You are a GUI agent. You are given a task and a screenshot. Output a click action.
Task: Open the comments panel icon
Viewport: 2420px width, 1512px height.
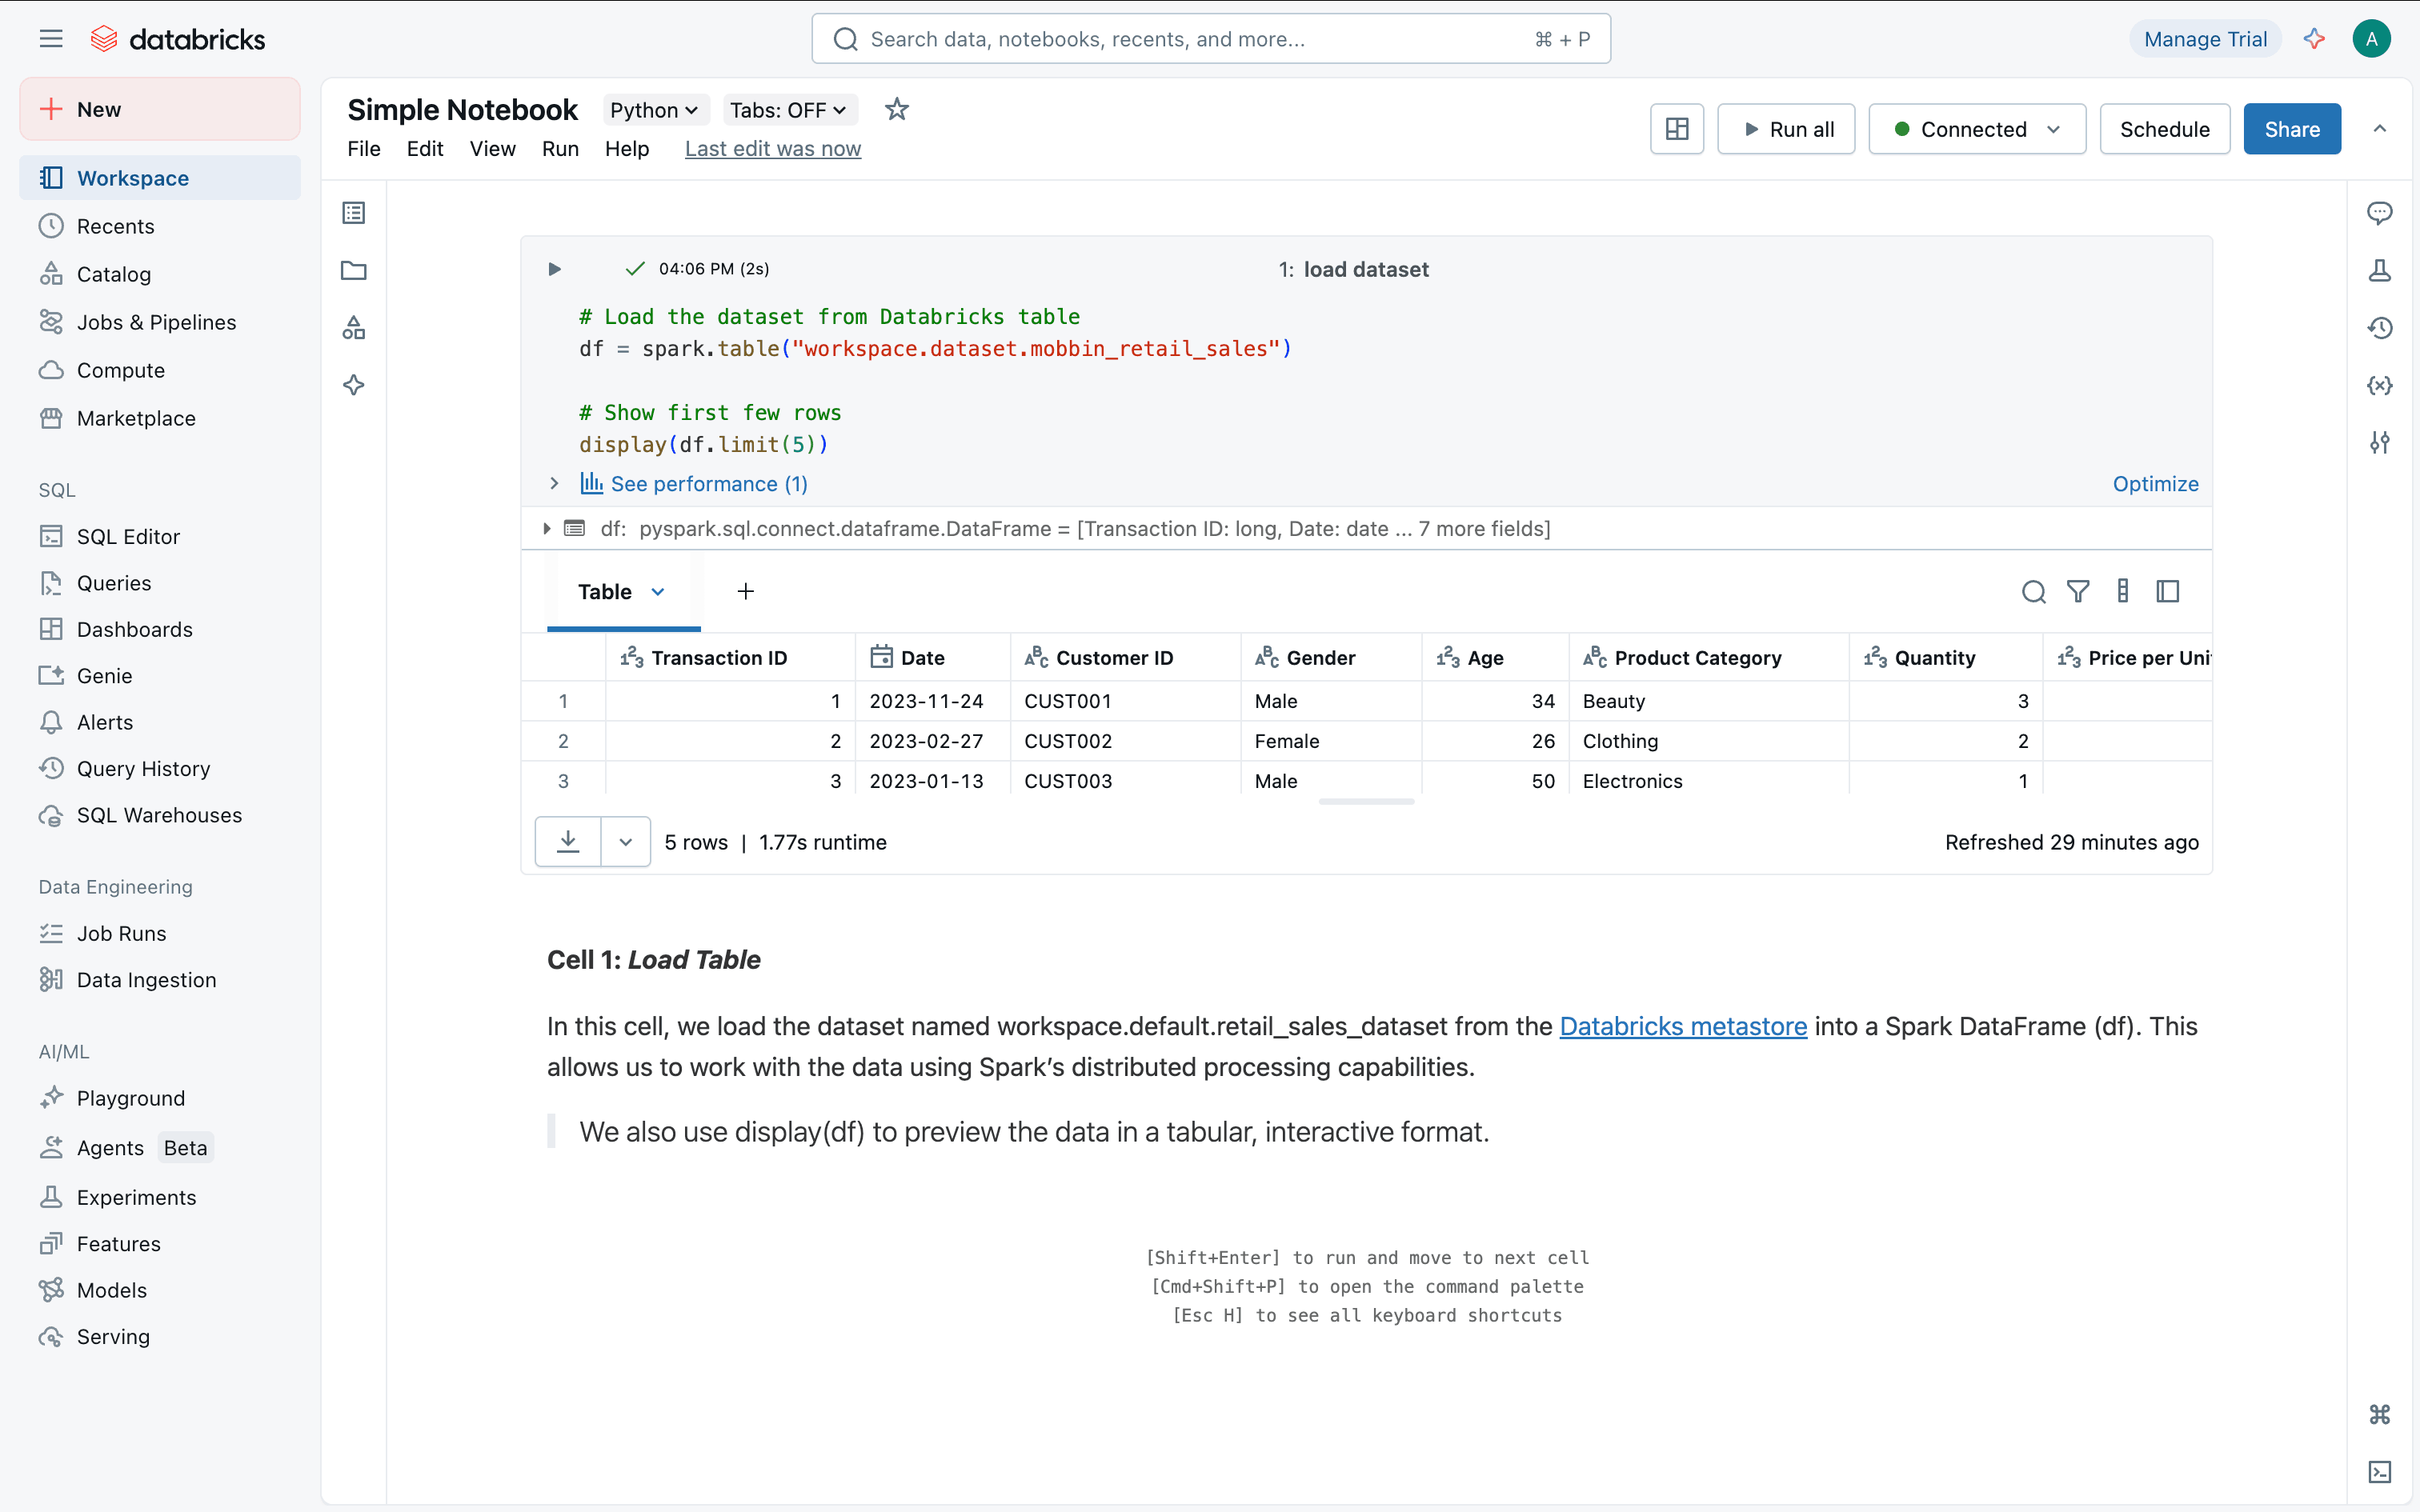2379,213
